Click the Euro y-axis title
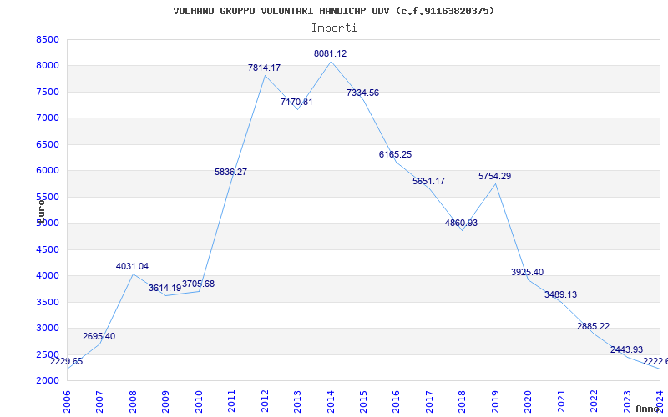Image resolution: width=668 pixels, height=417 pixels. pos(40,211)
